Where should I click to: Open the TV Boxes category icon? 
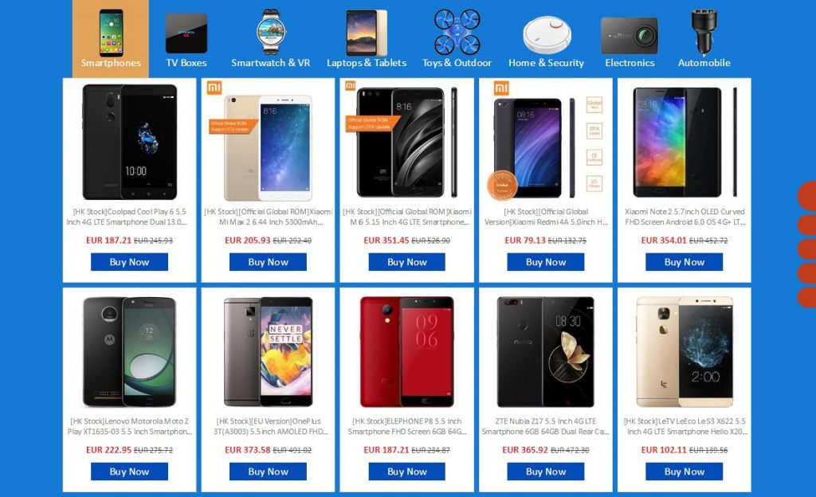[x=186, y=33]
